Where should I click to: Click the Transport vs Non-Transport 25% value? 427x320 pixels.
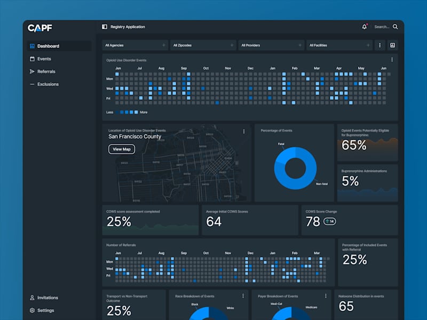pyautogui.click(x=118, y=311)
